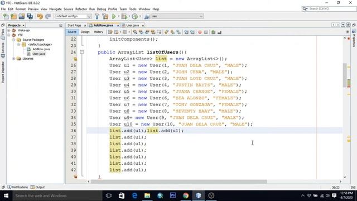The height and width of the screenshot is (201, 357).
Task: Open the Debug Project dropdown arrow
Action: (129, 16)
